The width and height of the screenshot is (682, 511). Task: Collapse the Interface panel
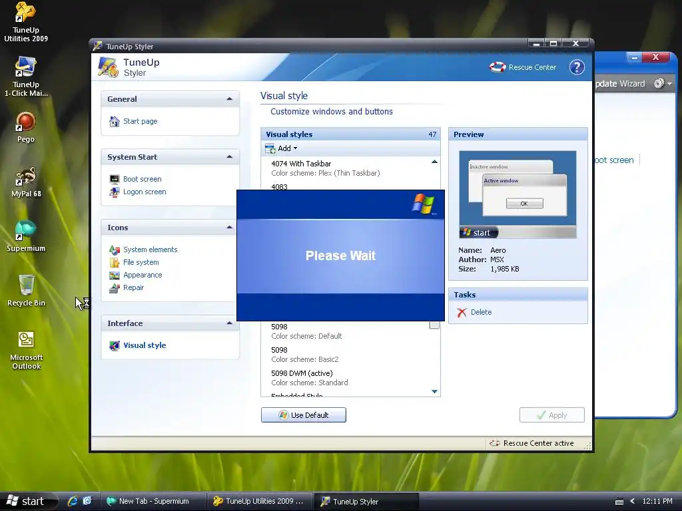(229, 323)
